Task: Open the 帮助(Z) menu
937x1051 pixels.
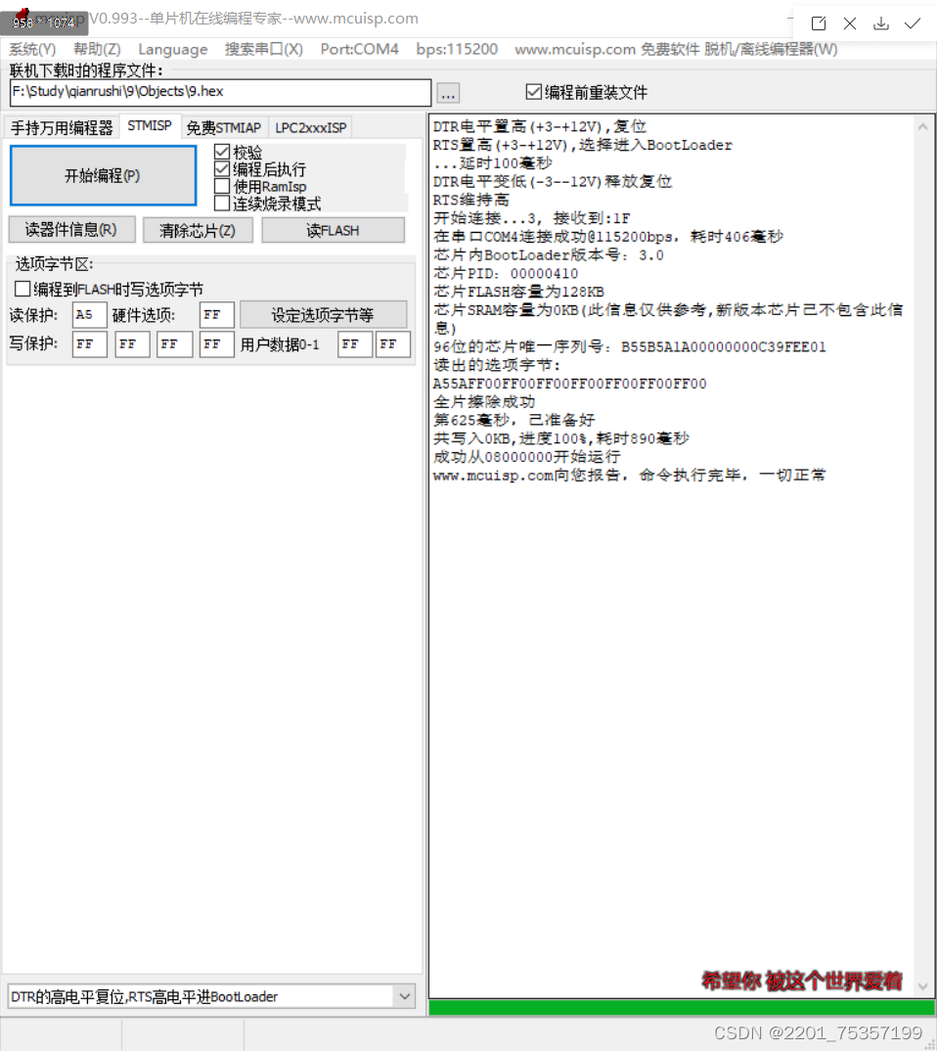Action: 97,49
